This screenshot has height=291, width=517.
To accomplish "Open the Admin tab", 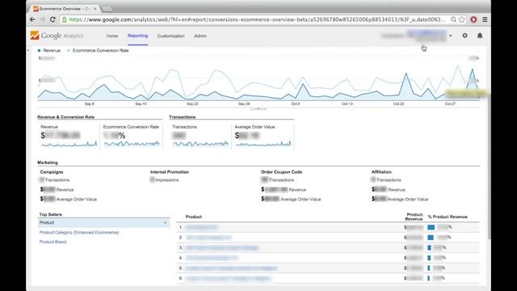I will pos(200,36).
